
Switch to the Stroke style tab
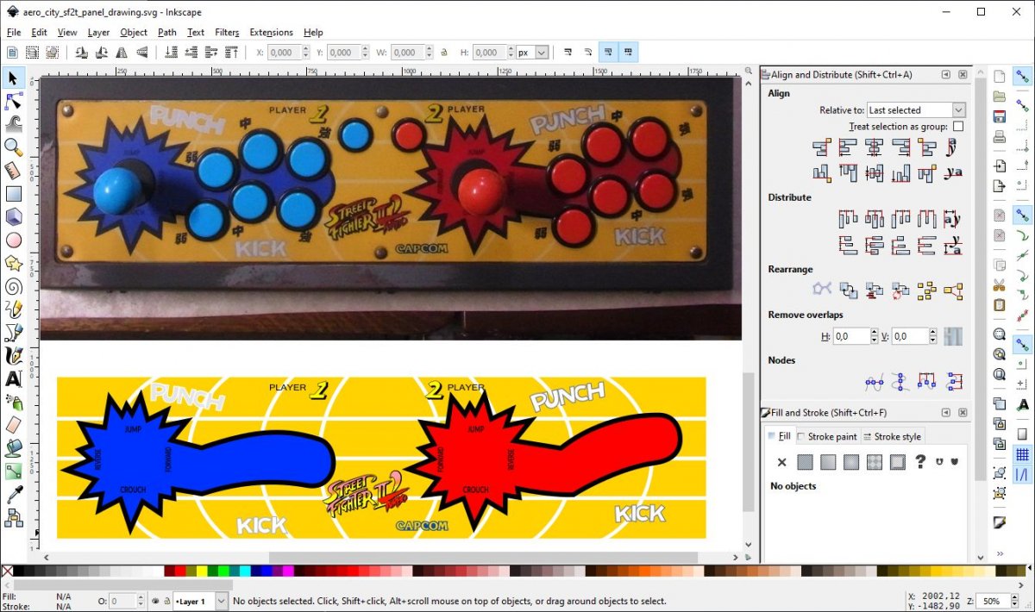click(892, 436)
